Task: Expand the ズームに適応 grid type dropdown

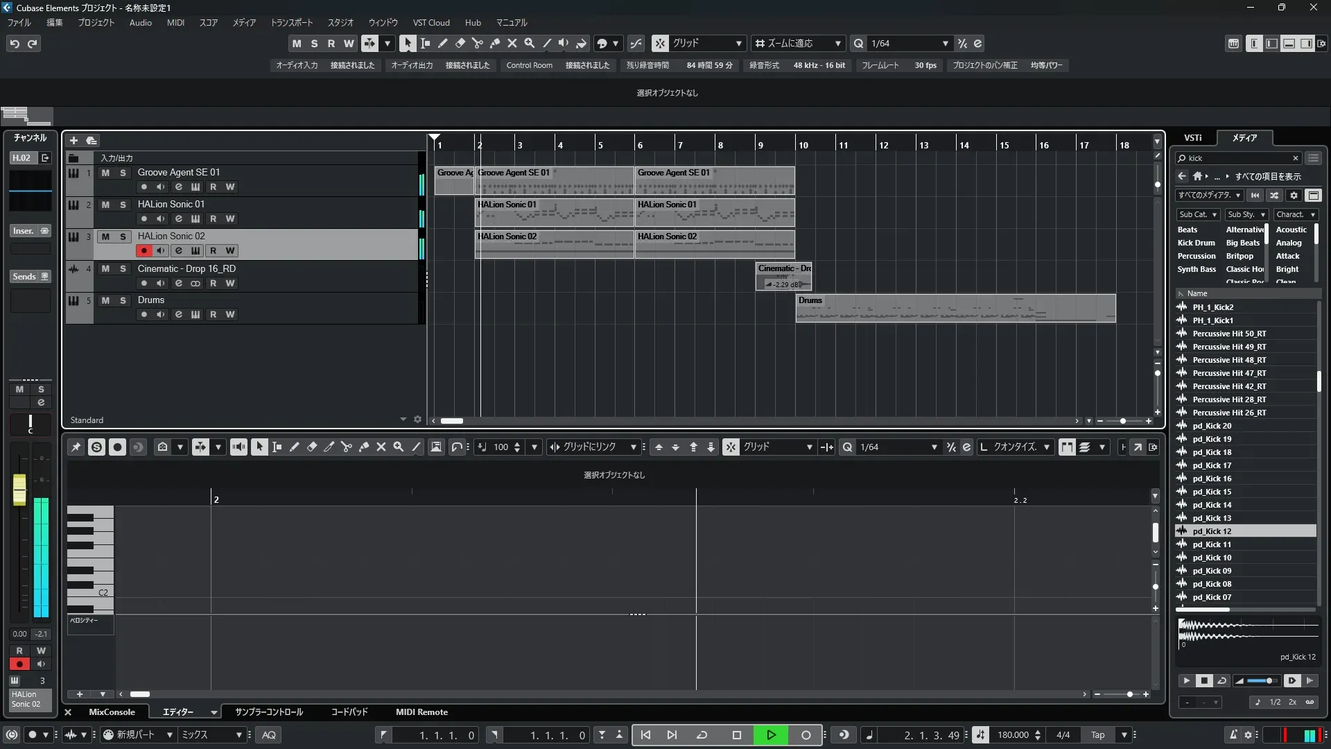Action: point(837,44)
